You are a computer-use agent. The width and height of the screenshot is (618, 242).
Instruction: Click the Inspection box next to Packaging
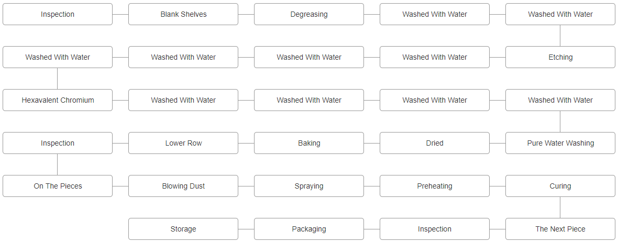(435, 229)
